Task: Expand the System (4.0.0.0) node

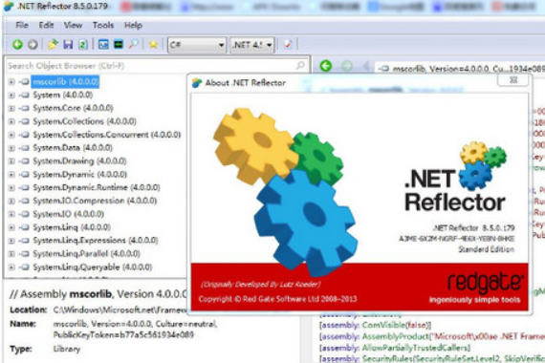Action: pos(11,96)
